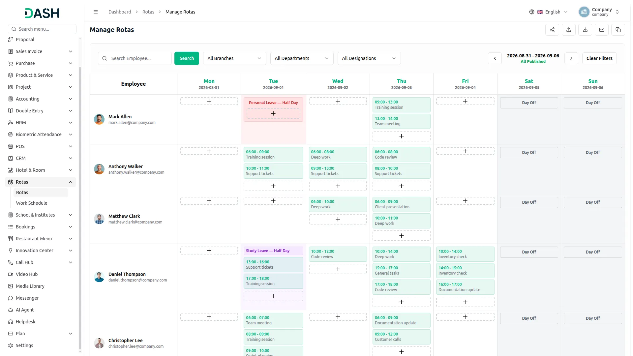
Task: Click the copy/duplicate icon button
Action: coord(618,30)
